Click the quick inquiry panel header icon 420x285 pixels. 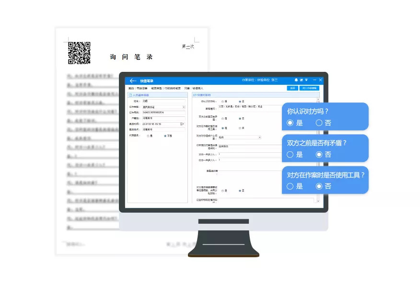(195, 95)
